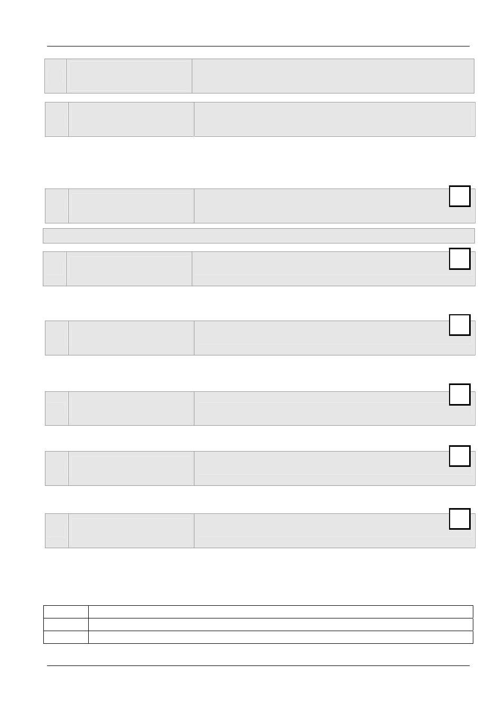Click the wide gray field in the topmost form row
Screen dimensions: 504x713
(333, 76)
